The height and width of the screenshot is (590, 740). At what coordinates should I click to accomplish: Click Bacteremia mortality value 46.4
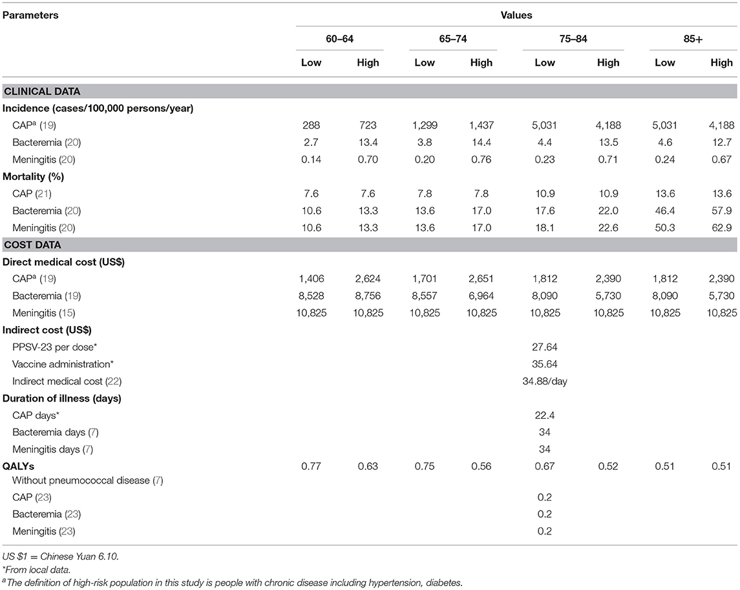click(x=664, y=210)
